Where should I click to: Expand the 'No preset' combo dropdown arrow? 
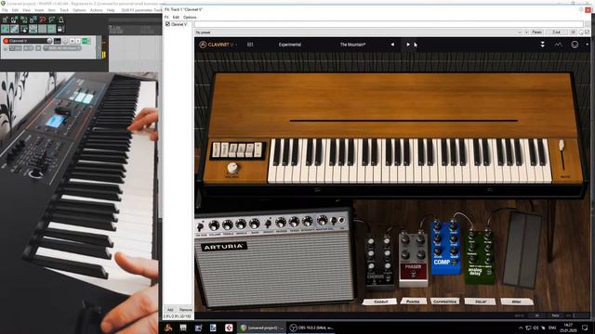click(x=520, y=32)
